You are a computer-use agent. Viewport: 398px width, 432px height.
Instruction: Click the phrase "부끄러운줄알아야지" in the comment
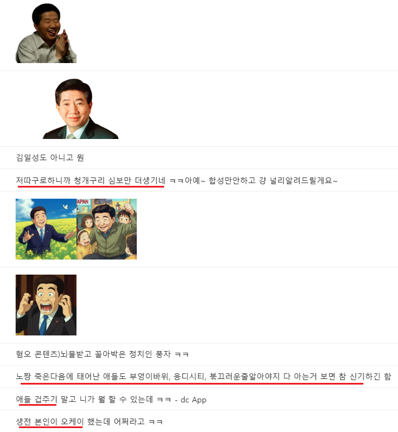(244, 377)
